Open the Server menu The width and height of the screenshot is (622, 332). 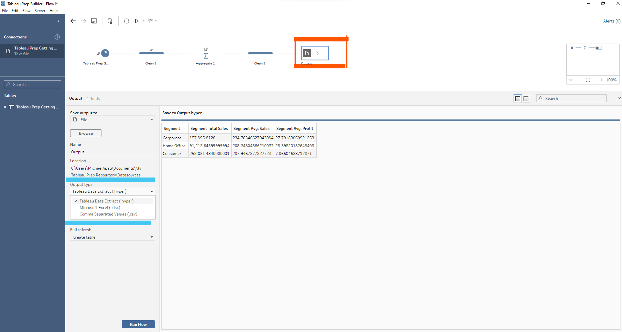[x=40, y=11]
